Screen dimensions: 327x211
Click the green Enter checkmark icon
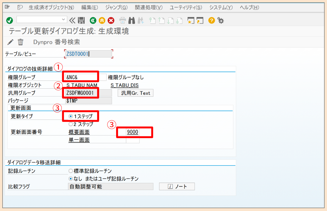point(9,20)
